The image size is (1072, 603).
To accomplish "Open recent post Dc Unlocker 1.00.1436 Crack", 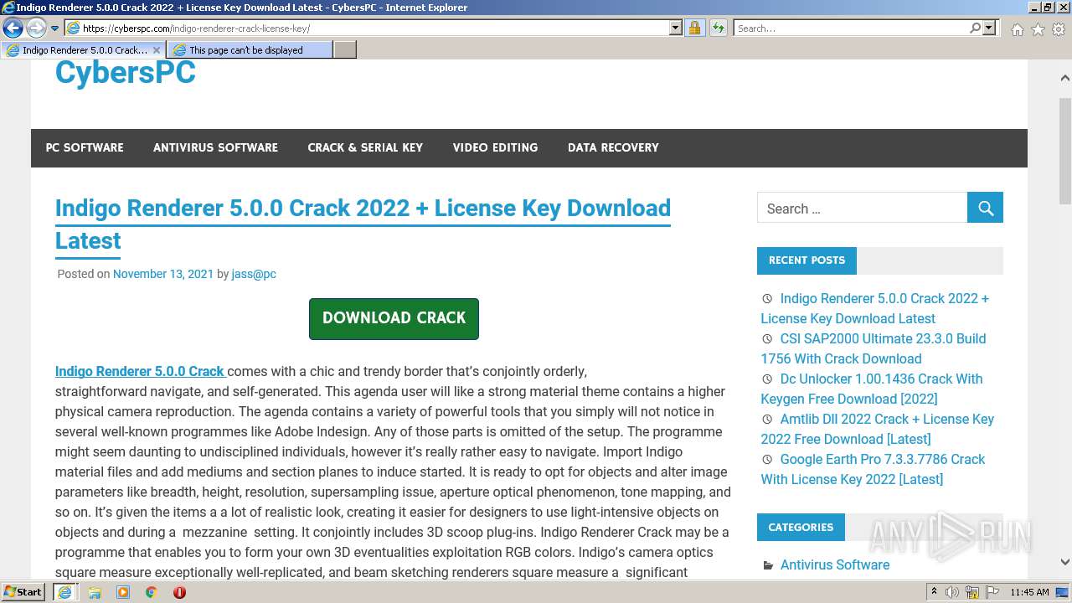I will 872,389.
